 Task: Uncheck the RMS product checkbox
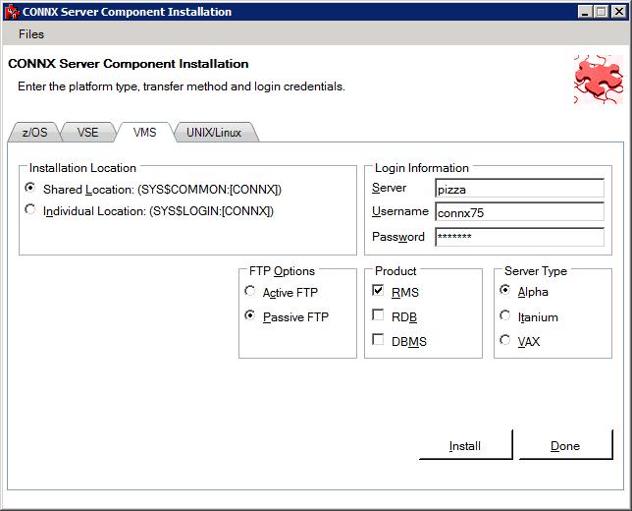tap(378, 290)
